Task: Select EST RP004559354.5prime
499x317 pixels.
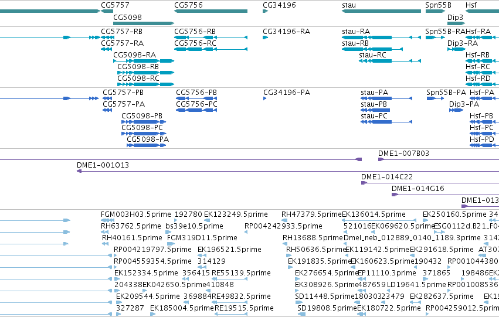Action: pos(153,261)
